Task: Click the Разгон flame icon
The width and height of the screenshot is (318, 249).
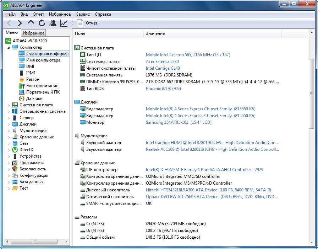Action: click(x=22, y=79)
